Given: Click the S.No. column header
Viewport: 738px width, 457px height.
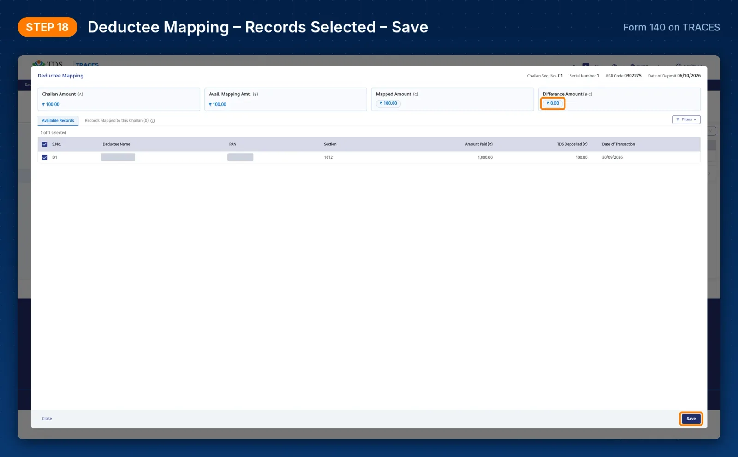Looking at the screenshot, I should [x=56, y=144].
